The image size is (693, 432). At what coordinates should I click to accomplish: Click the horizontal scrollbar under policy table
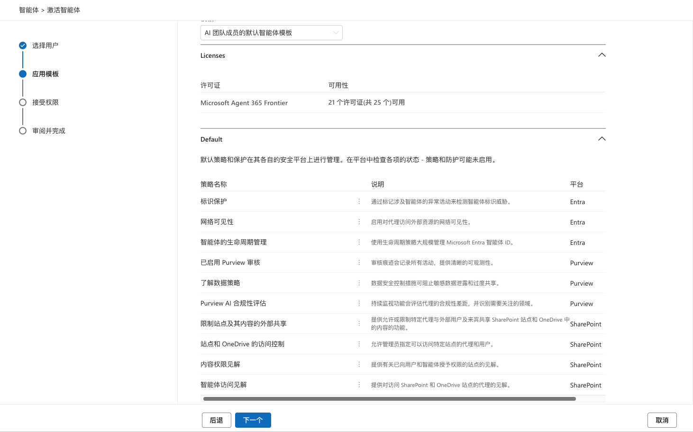[390, 399]
